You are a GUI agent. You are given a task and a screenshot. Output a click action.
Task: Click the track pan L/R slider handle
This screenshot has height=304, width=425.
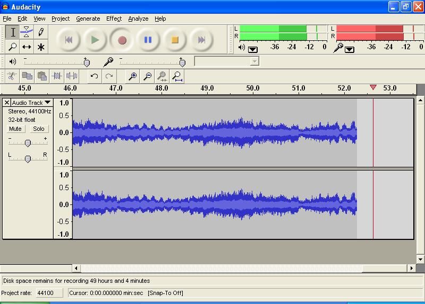point(28,159)
